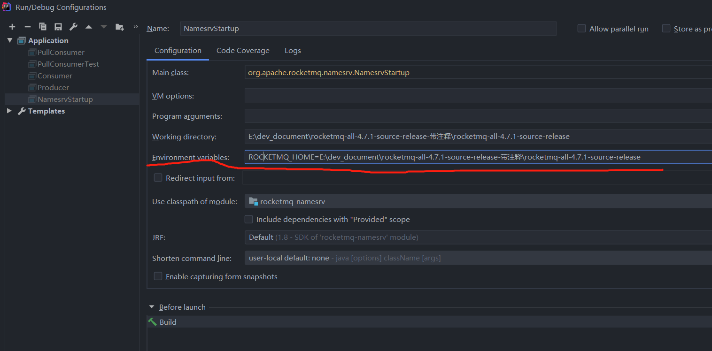
Task: Check Include dependencies with Provided scope
Action: (249, 219)
